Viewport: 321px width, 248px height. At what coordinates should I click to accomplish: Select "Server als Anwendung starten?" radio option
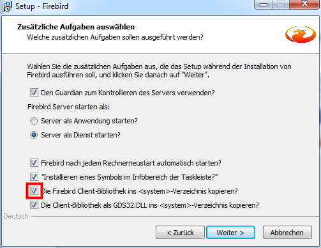pos(34,121)
